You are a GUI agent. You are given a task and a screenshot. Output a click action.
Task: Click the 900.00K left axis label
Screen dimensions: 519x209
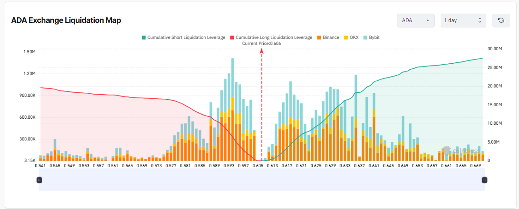click(27, 95)
